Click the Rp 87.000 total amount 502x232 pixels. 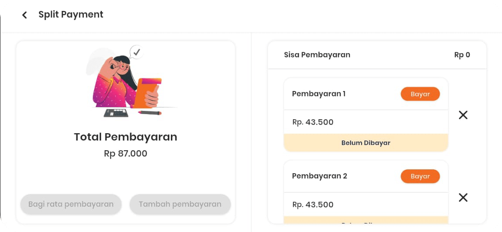[x=126, y=154]
